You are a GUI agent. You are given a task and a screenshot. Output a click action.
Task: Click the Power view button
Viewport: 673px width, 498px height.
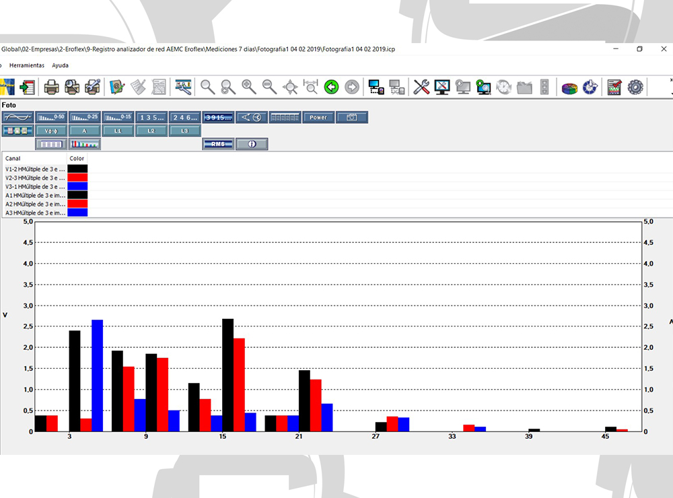click(318, 117)
